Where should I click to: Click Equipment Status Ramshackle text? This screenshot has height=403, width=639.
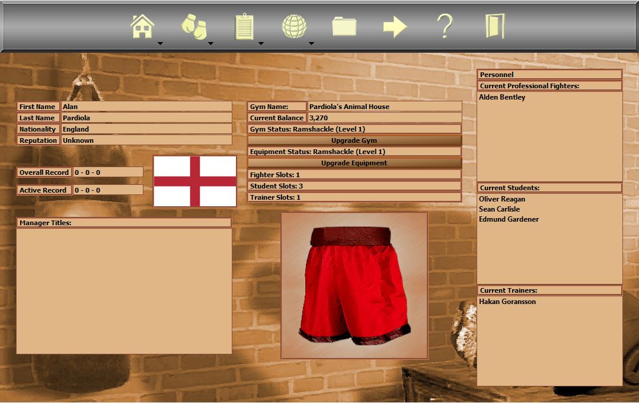(354, 152)
